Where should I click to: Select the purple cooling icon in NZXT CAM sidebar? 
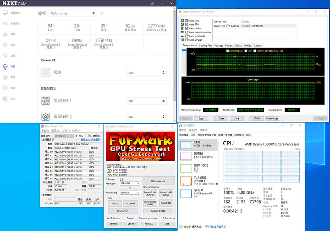point(5,66)
